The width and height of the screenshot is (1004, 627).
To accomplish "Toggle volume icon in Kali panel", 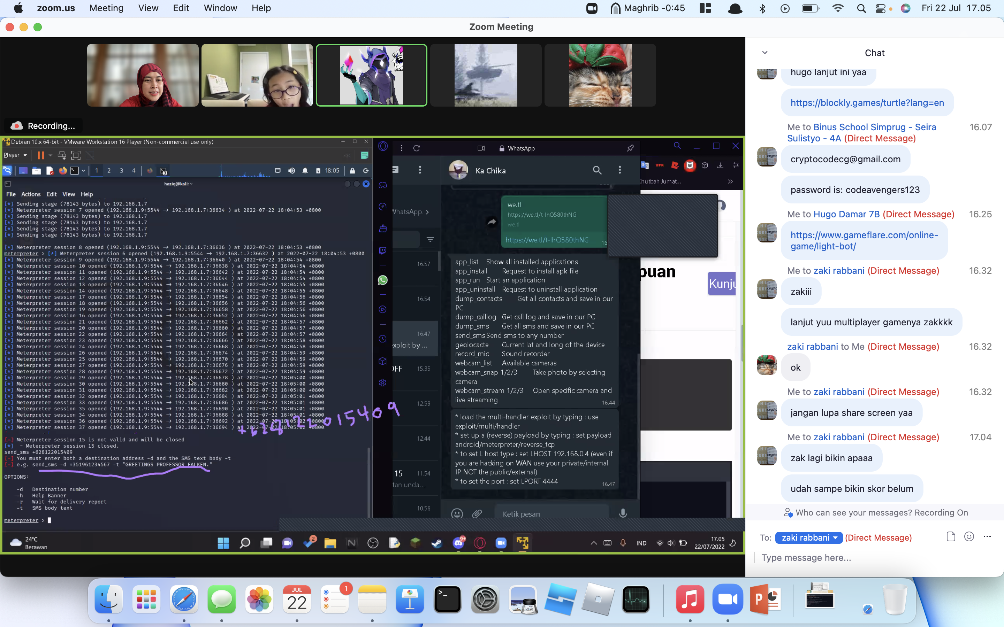I will coord(292,170).
